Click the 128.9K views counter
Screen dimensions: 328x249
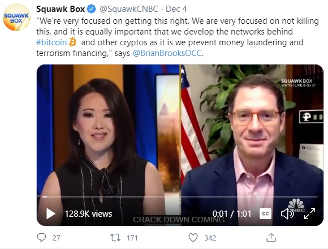coord(88,214)
